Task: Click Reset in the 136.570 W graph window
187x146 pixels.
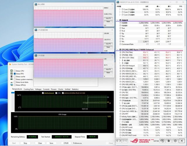Action: click(x=108, y=47)
